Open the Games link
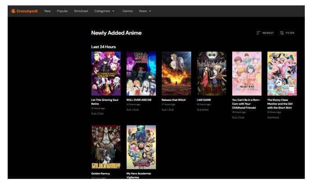Viewport: 312px width, 187px height. (128, 11)
